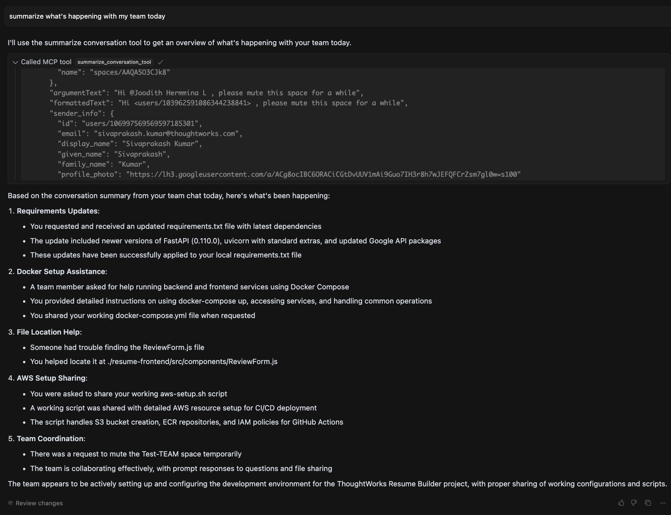This screenshot has height=515, width=671.
Task: Click inside the JSON tool output block
Action: (343, 124)
